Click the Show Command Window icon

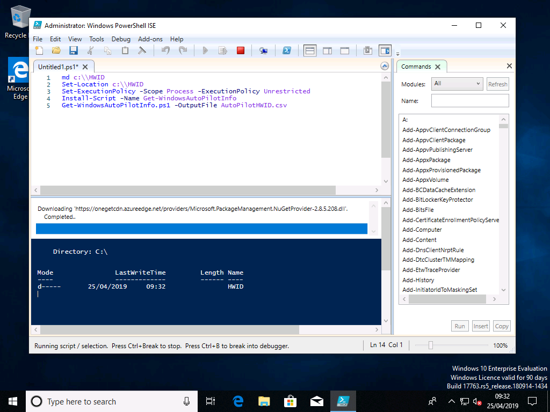coord(367,50)
